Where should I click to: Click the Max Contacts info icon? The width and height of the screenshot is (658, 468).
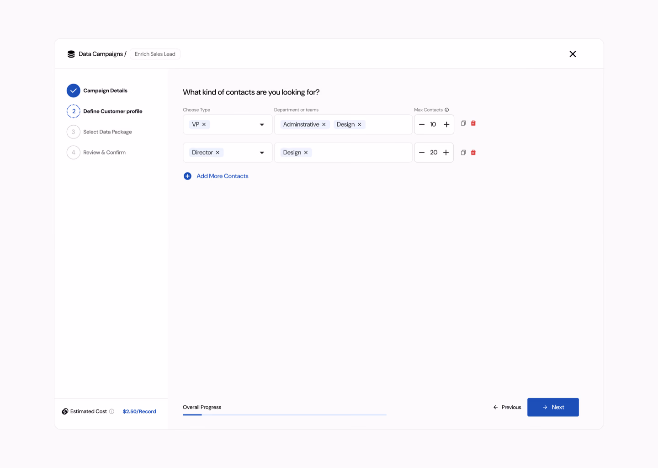tap(446, 110)
